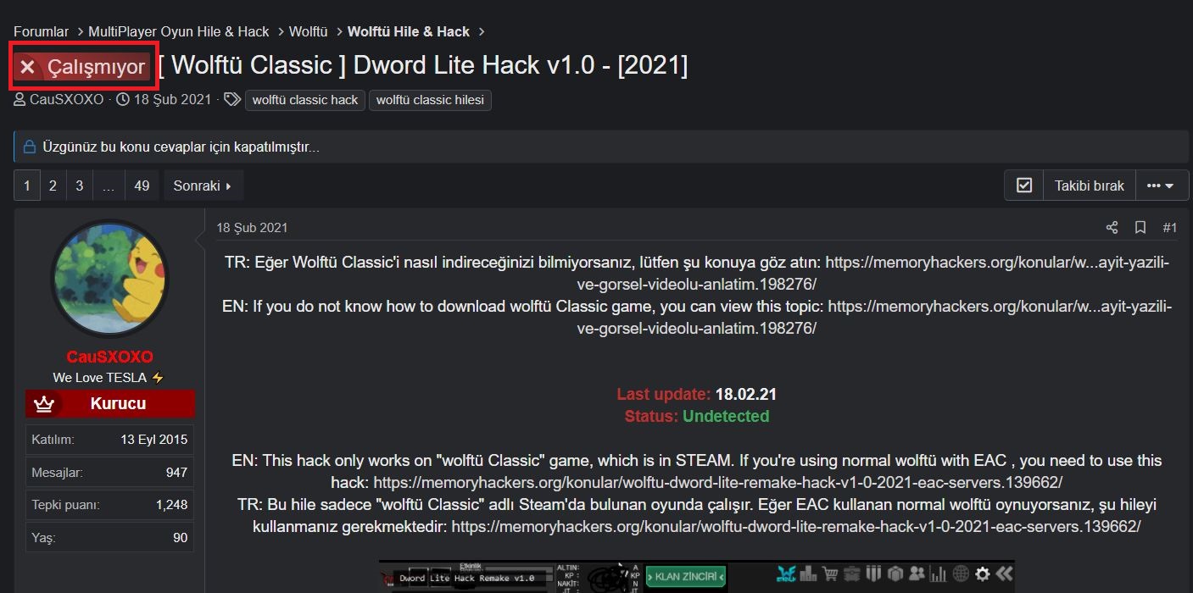Click the globe icon in the game screenshot
The height and width of the screenshot is (593, 1193).
[x=961, y=574]
